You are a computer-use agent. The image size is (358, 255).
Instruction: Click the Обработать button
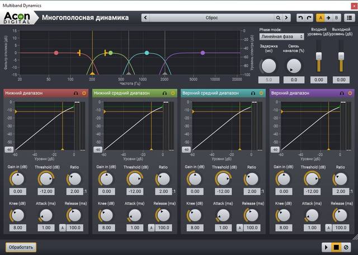(x=21, y=247)
